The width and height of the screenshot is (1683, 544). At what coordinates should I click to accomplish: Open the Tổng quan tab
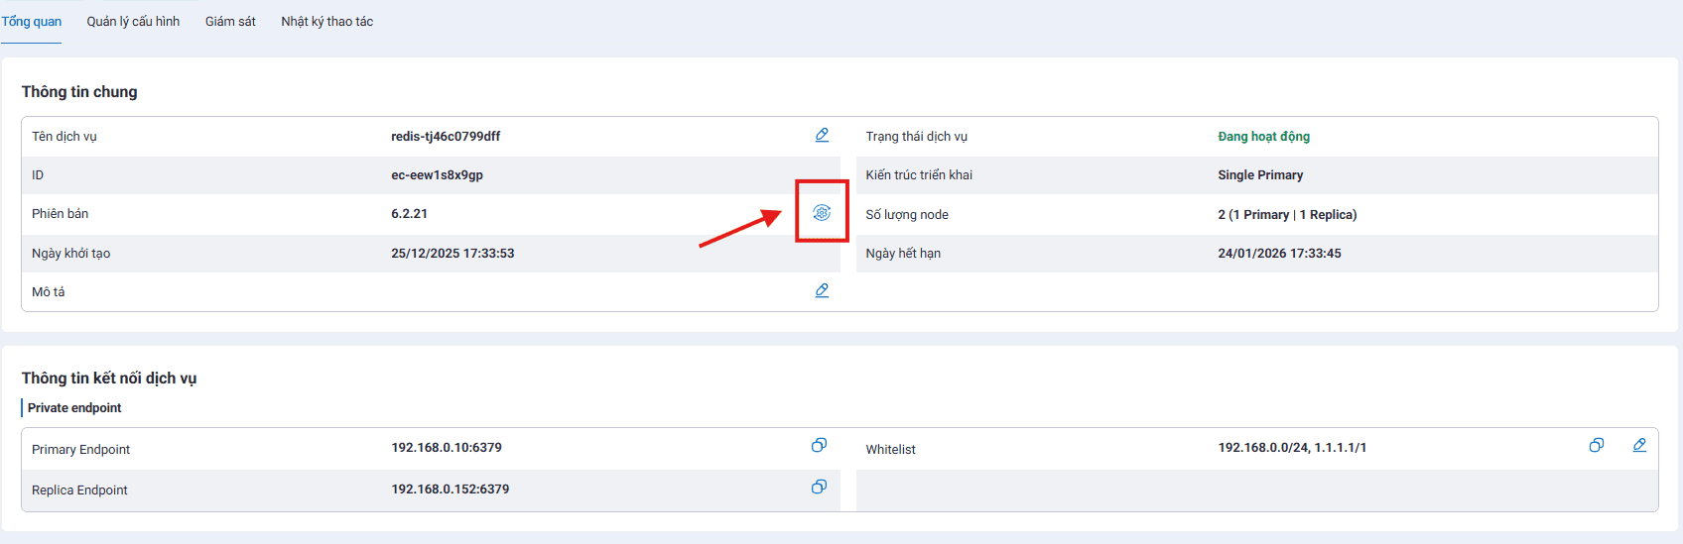[31, 21]
